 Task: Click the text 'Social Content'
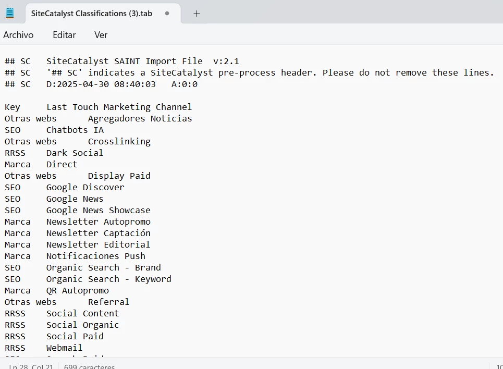pos(82,314)
